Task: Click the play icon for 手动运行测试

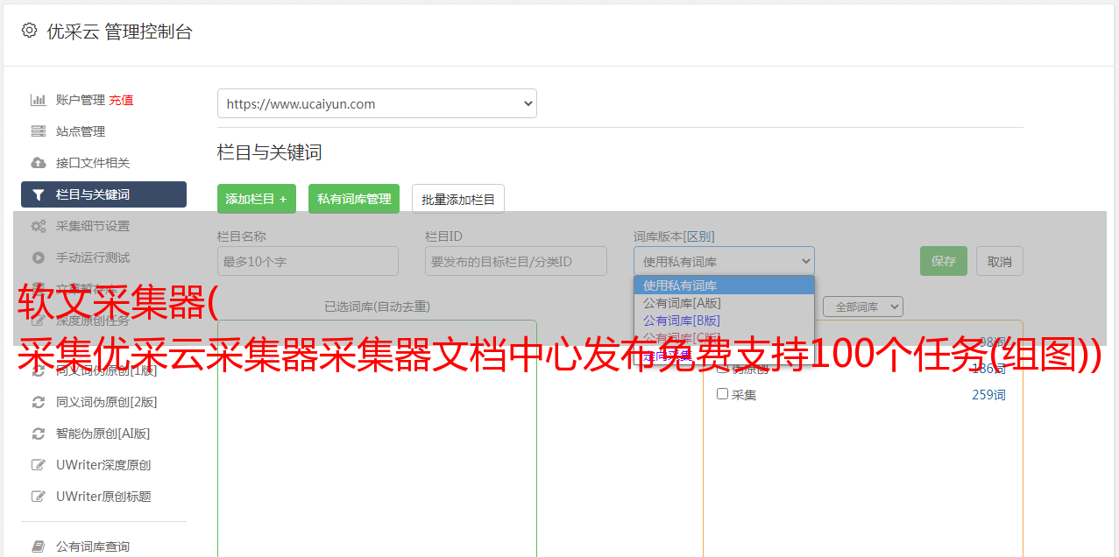Action: 39,257
